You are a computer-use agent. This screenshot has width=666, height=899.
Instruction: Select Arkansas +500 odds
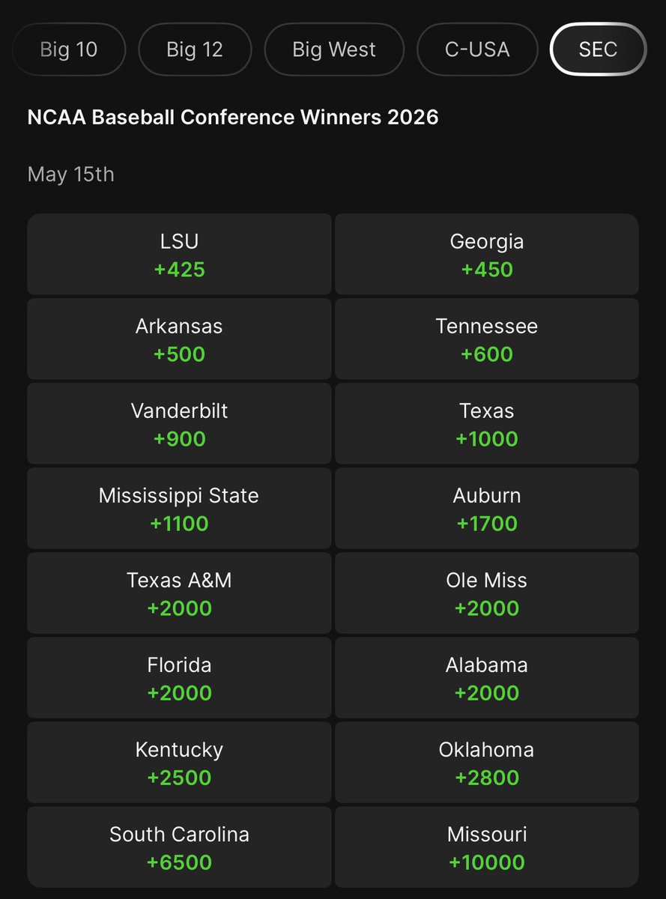179,339
